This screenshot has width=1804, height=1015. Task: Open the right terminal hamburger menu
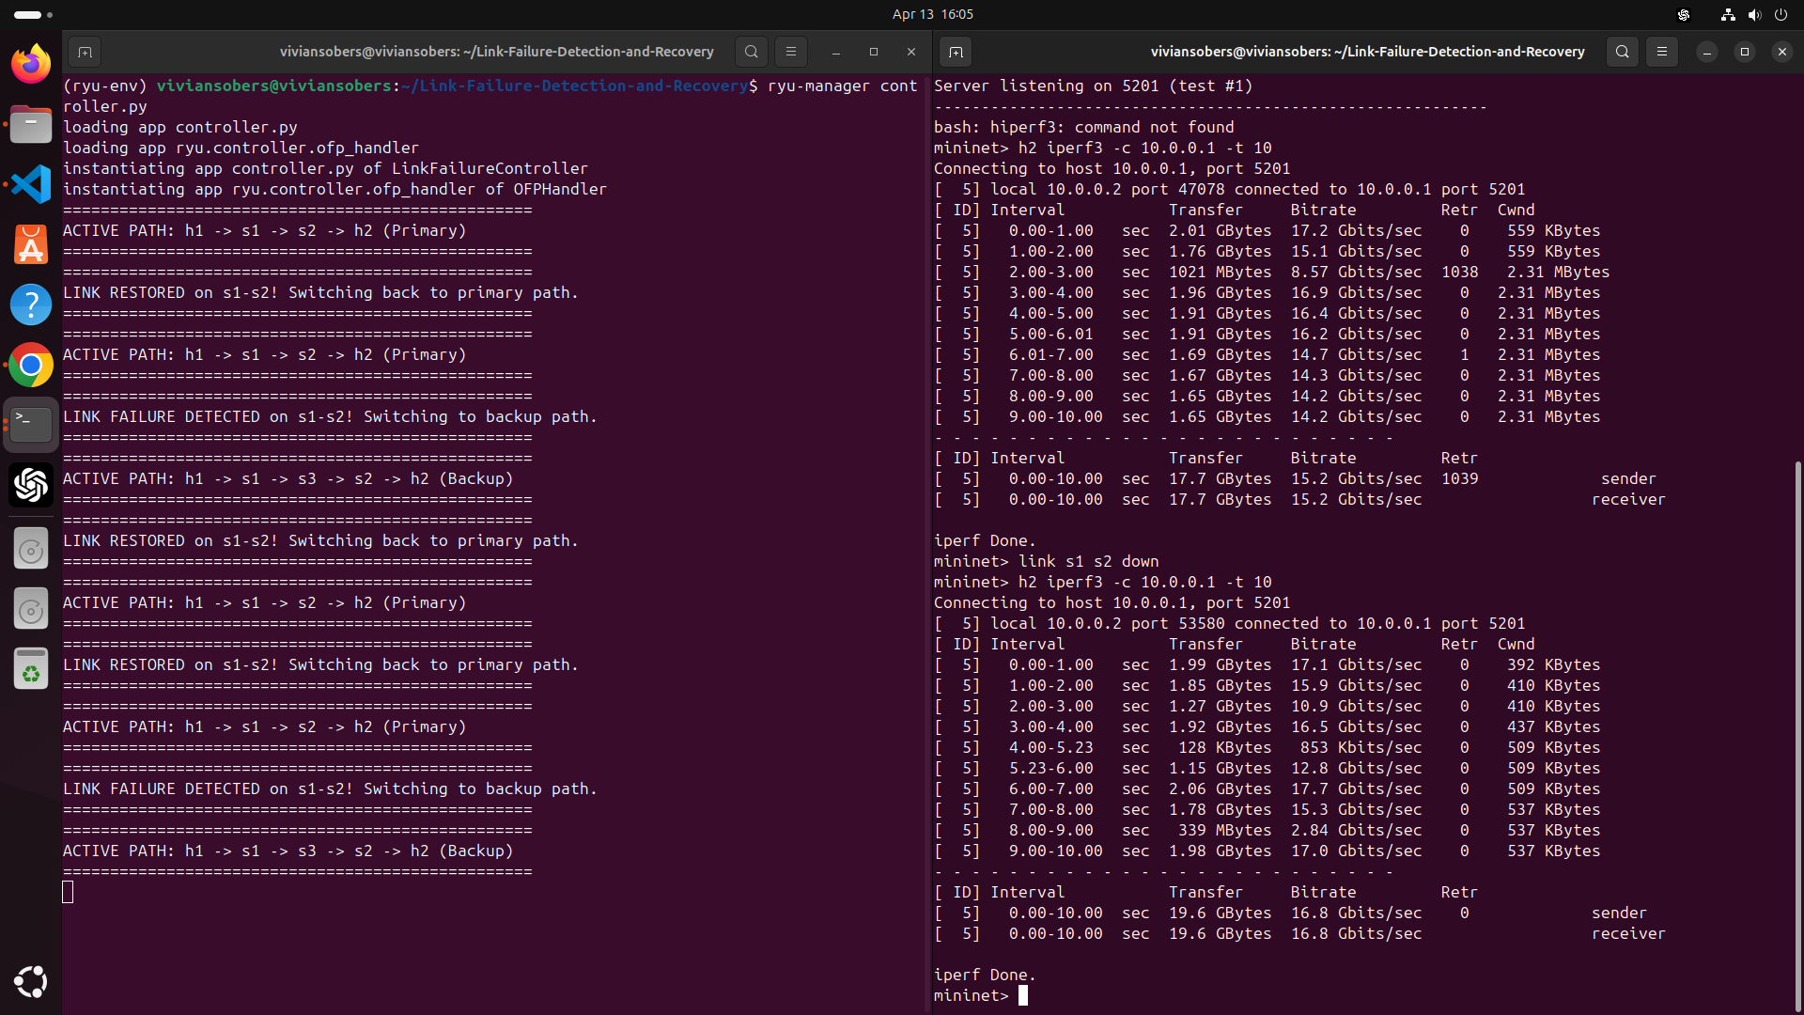pyautogui.click(x=1662, y=52)
